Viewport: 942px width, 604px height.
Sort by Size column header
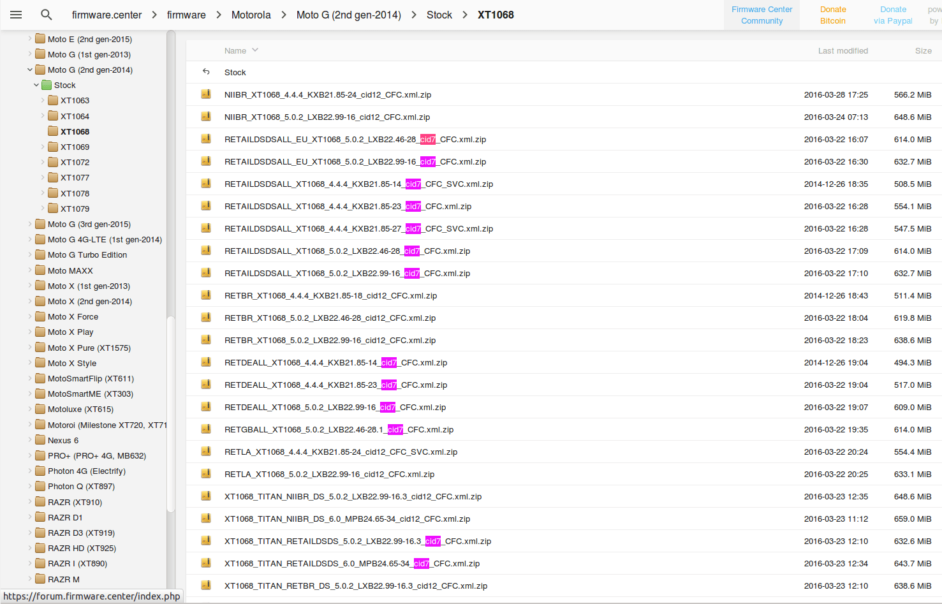pos(924,50)
